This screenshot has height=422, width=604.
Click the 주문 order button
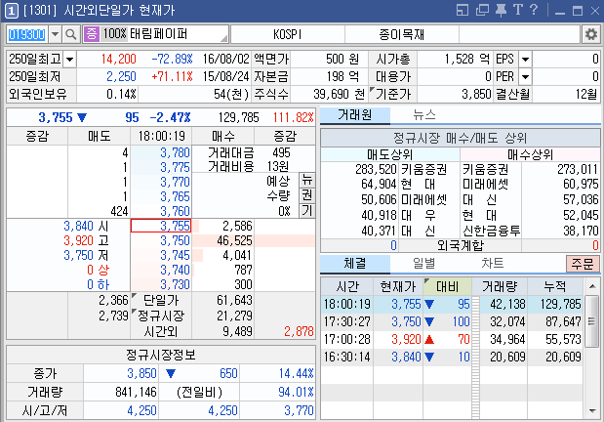click(583, 264)
